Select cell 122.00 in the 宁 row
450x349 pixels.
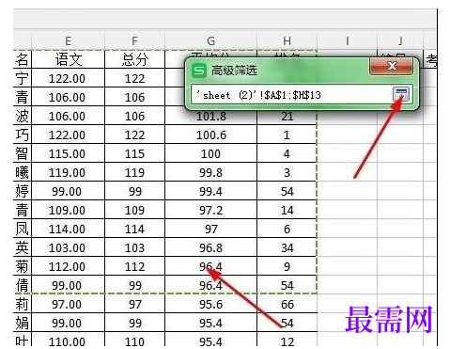click(68, 78)
